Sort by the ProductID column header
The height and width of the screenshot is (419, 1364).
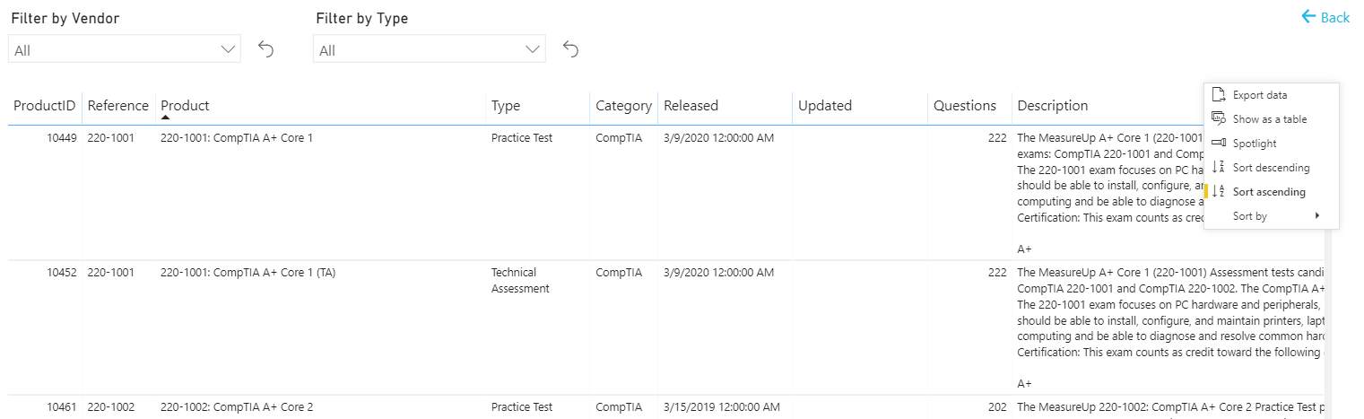[44, 106]
